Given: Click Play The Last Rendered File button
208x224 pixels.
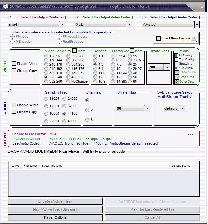Looking at the screenshot, I should pos(152,209).
